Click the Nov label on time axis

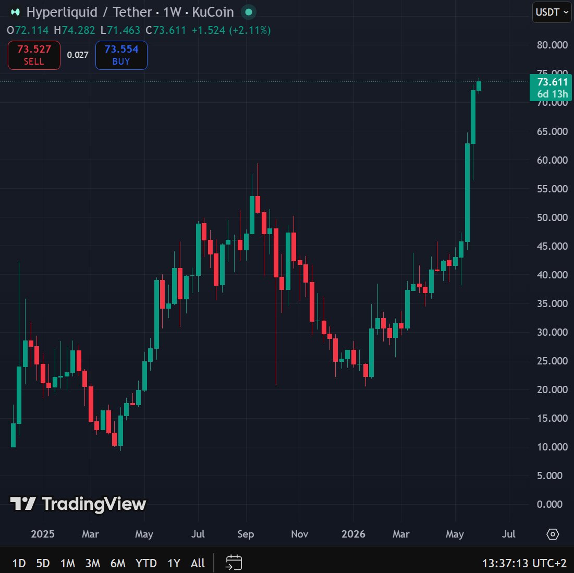[x=299, y=534]
